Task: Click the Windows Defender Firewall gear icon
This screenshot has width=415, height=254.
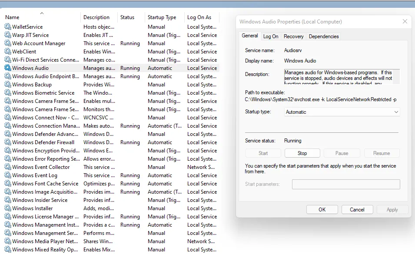Action: pyautogui.click(x=8, y=142)
